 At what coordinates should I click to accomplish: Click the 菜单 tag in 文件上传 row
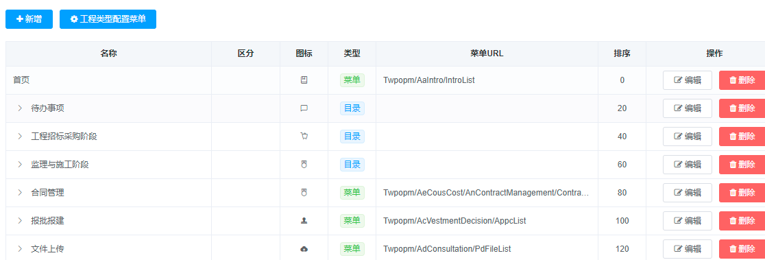352,249
